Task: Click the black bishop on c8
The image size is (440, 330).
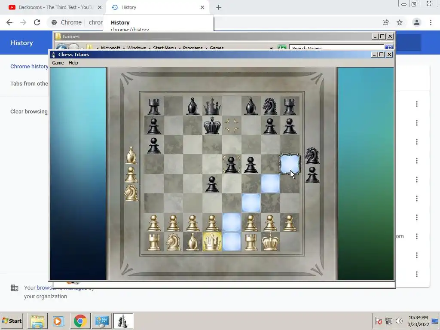Action: pos(192,106)
